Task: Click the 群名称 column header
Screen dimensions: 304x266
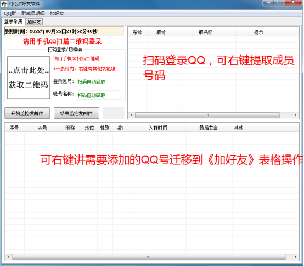Action: pyautogui.click(x=206, y=32)
